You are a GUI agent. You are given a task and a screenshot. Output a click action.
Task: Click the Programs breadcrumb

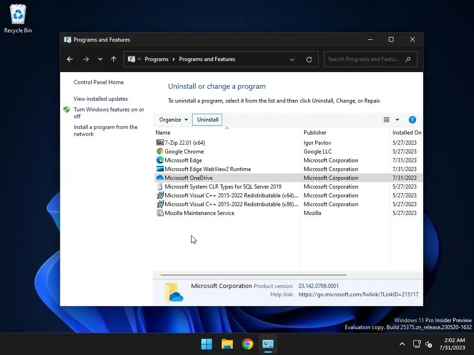(x=156, y=59)
